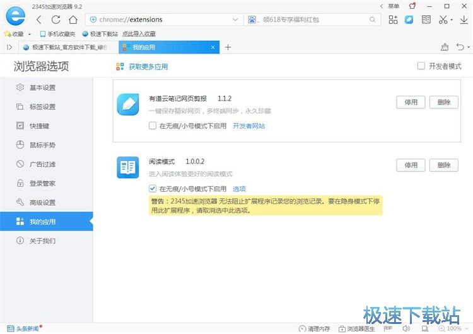Click the search magnifier icon

[x=373, y=20]
